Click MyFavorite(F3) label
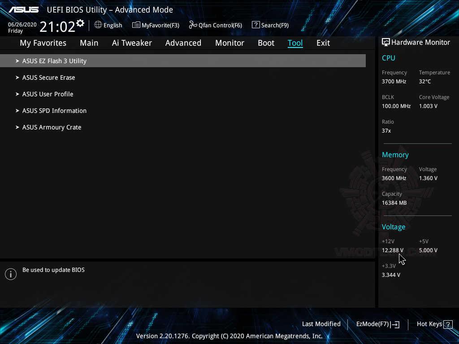The height and width of the screenshot is (344, 459). (x=160, y=26)
